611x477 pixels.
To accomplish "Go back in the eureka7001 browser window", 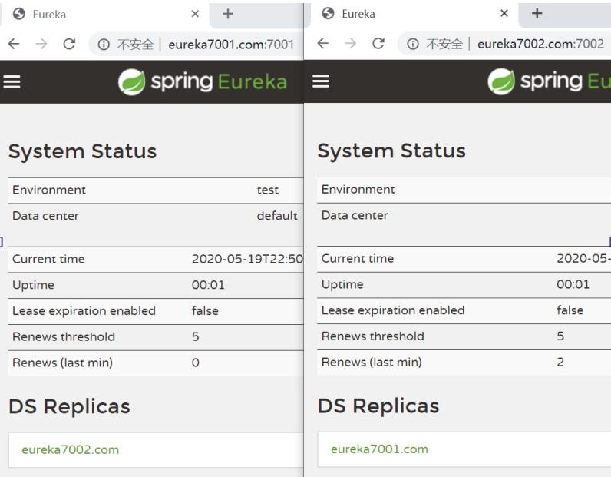I will (14, 44).
